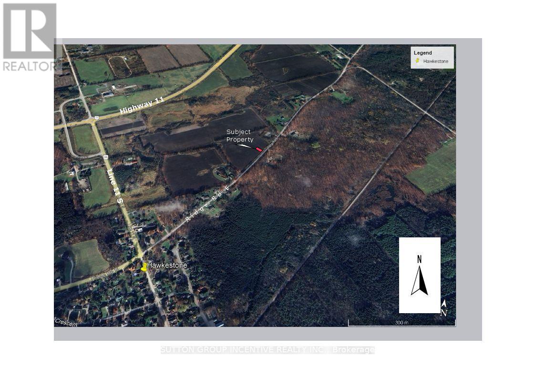Select the Hawkestone pin in the Legend
The image size is (535, 378).
point(418,60)
